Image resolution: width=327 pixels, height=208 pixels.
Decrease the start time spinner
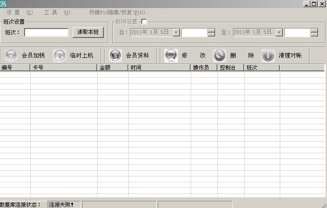pos(211,34)
